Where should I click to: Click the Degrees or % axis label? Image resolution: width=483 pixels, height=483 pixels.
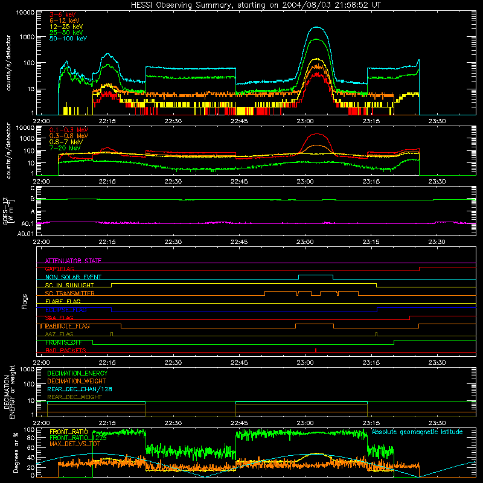pos(16,453)
